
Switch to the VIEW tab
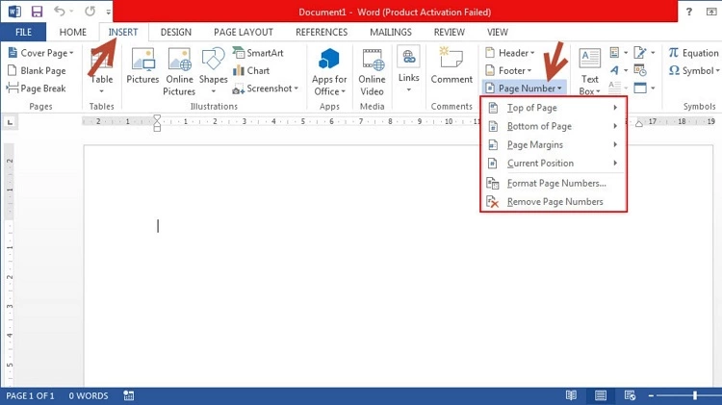pyautogui.click(x=498, y=32)
